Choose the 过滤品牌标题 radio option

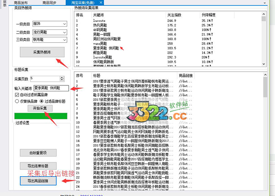(42, 101)
